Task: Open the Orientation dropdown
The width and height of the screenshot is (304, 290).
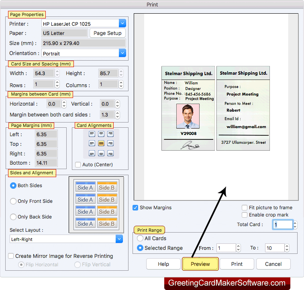Action: 122,53
